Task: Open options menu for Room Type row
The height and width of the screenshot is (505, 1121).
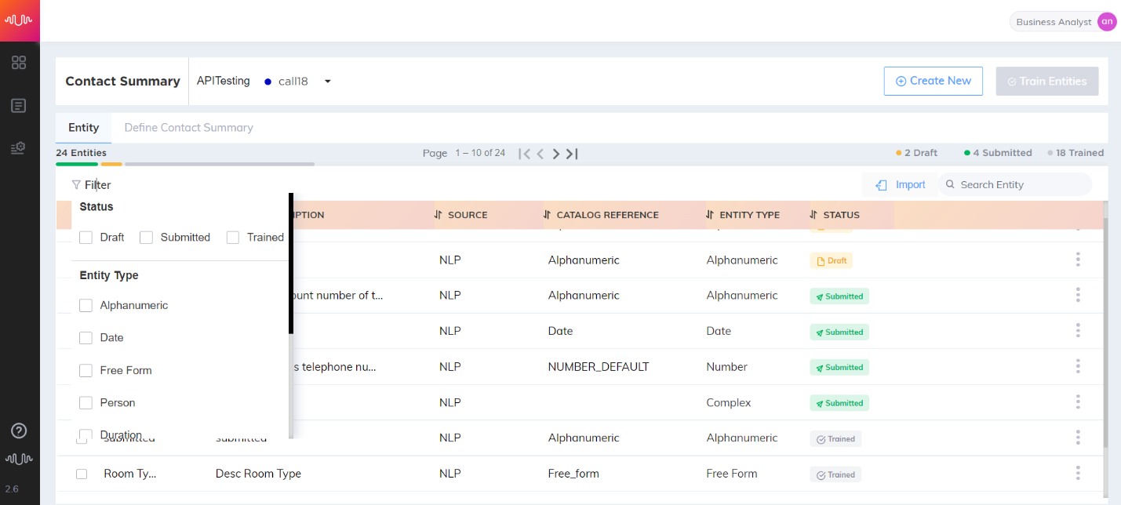Action: 1078,473
